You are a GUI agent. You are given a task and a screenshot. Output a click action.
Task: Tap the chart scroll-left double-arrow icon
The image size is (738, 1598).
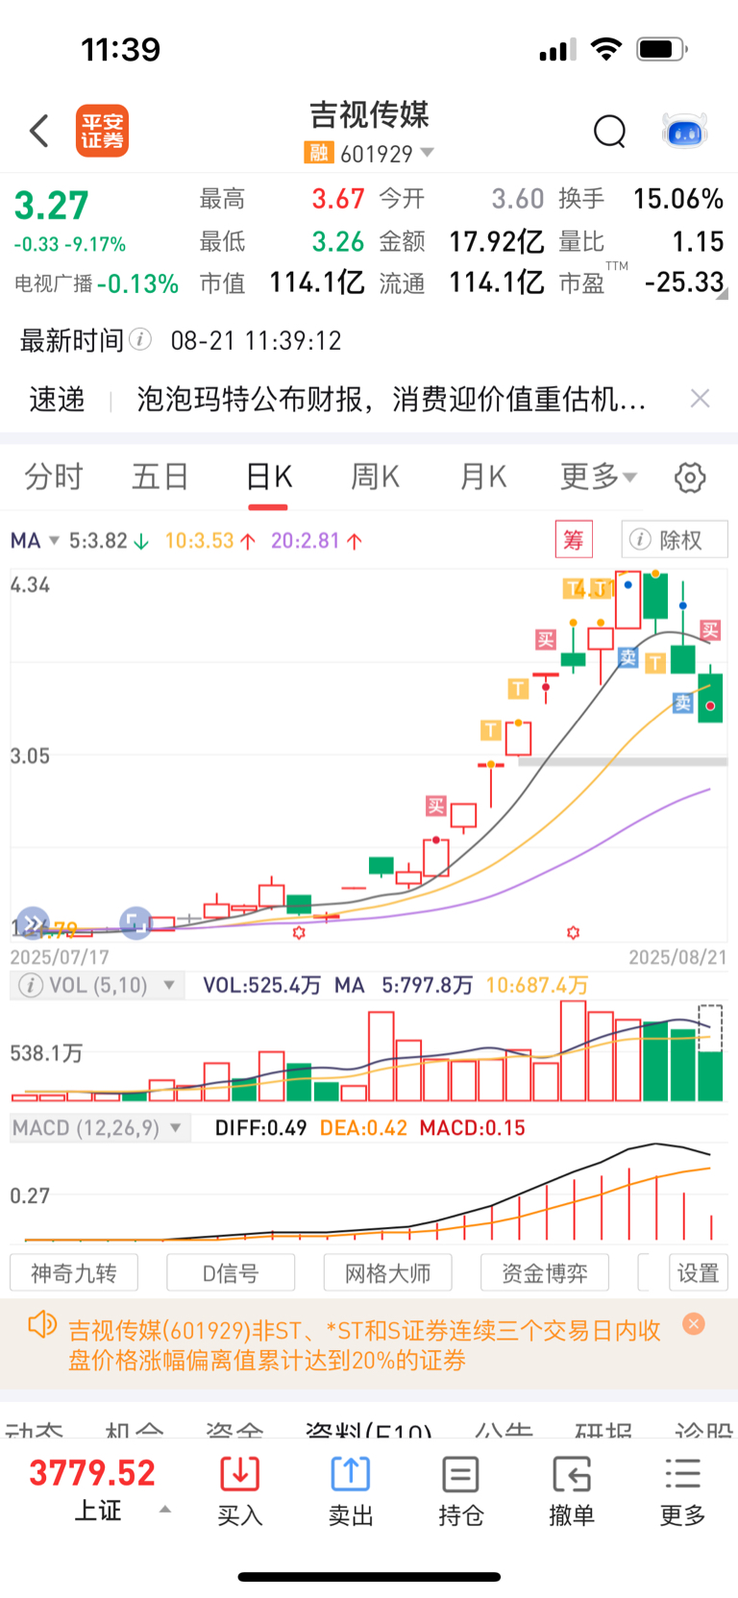coord(33,923)
